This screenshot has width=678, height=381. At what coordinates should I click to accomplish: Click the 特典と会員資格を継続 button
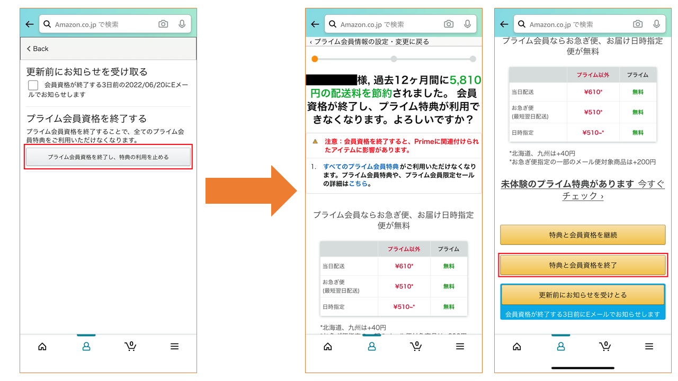point(583,234)
